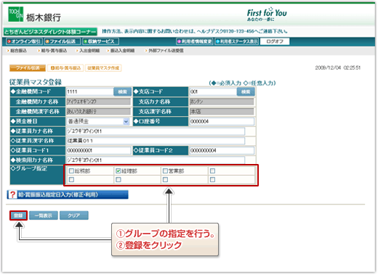The height and width of the screenshot is (275, 378).
Task: Uncheck the 経理部 group checkbox
Action: coord(118,171)
